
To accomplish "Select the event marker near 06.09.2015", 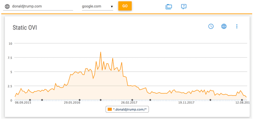I will [x=30, y=100].
